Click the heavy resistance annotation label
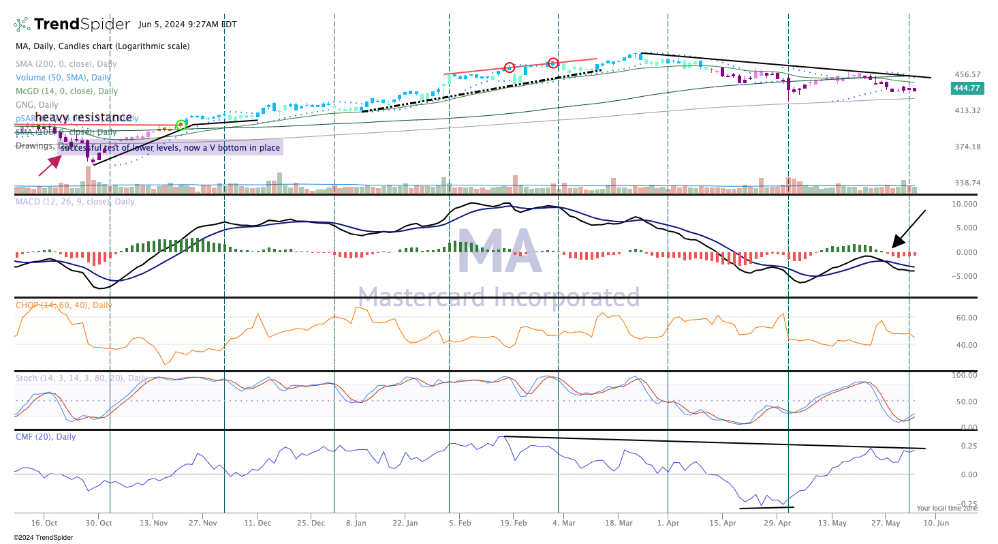Image resolution: width=998 pixels, height=544 pixels. pyautogui.click(x=83, y=117)
